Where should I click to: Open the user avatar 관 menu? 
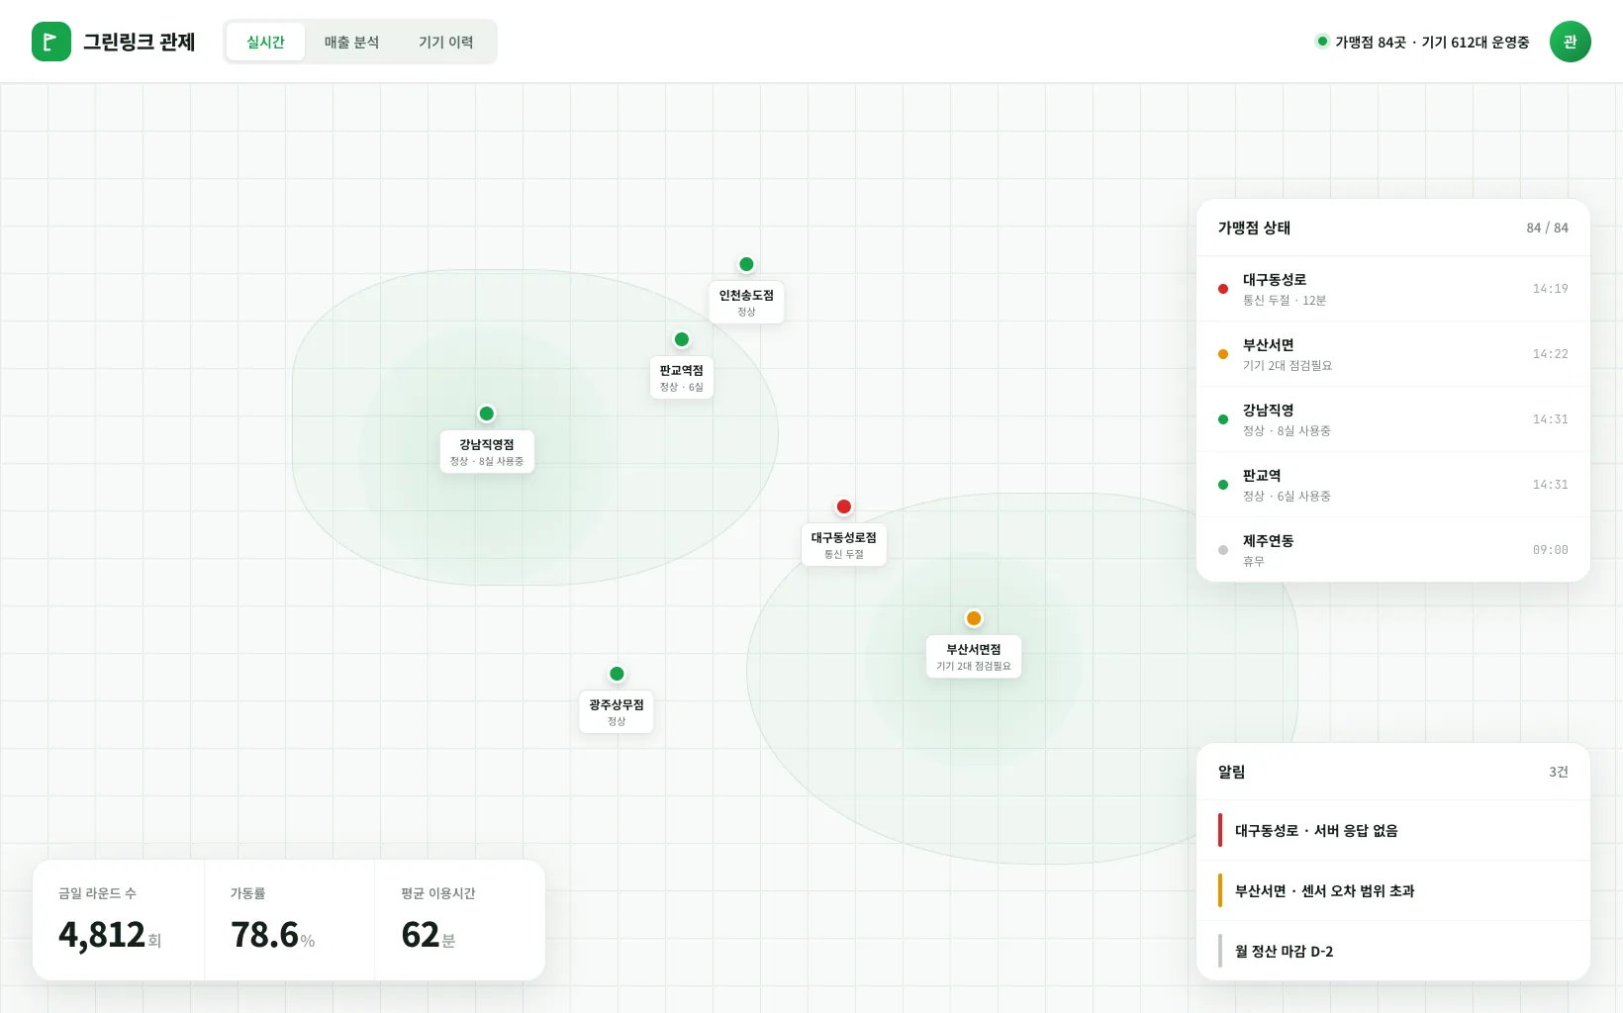(x=1570, y=42)
